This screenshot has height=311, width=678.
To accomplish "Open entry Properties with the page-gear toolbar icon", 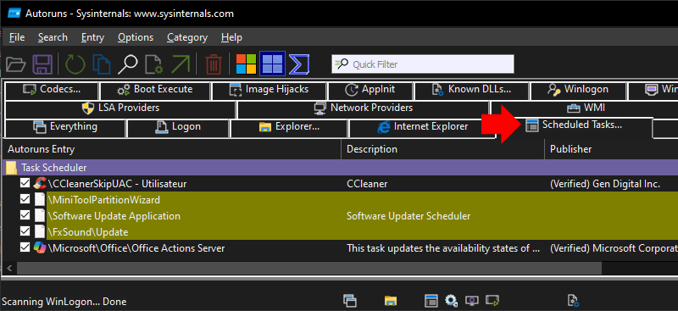I will pyautogui.click(x=153, y=64).
